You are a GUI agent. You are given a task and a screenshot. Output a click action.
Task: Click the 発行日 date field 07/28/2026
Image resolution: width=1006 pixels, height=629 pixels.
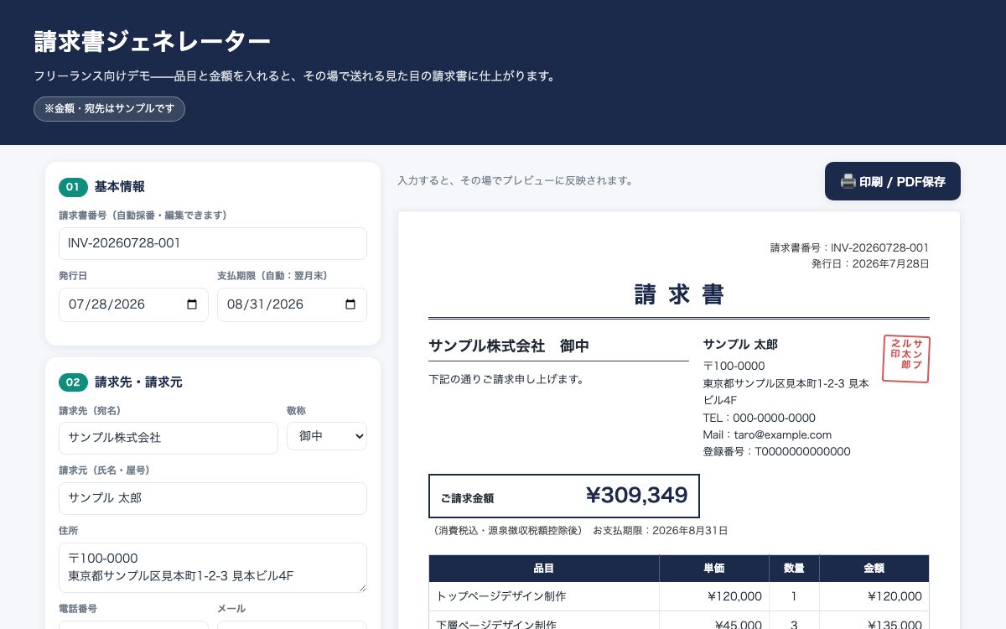click(133, 304)
